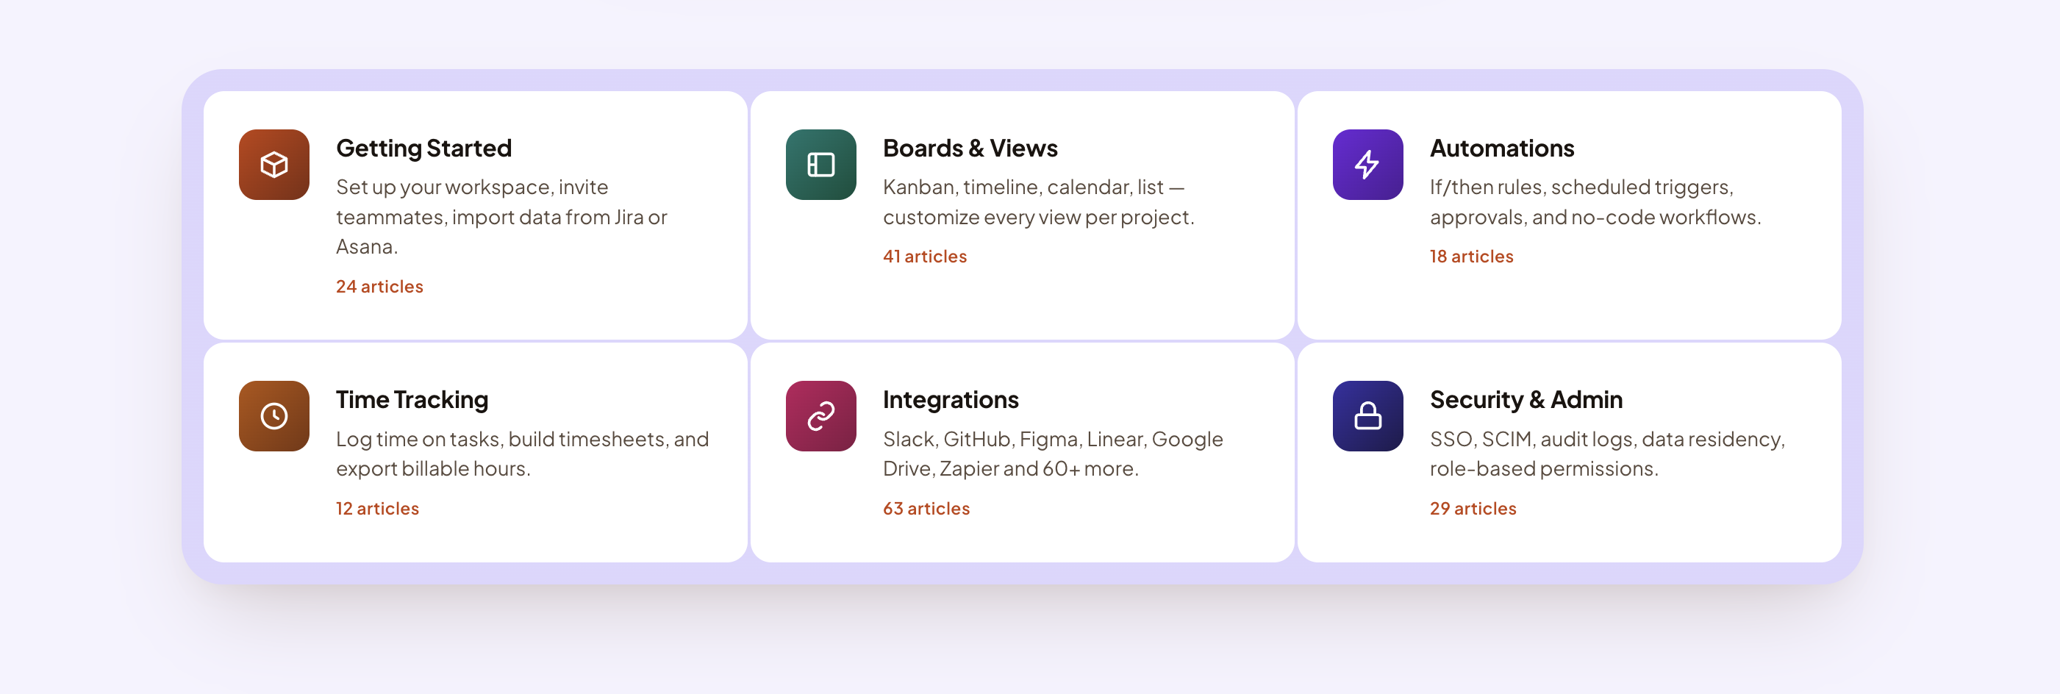Click the Slack, GitHub, Figma description text
Viewport: 2060px width, 694px height.
(1054, 454)
